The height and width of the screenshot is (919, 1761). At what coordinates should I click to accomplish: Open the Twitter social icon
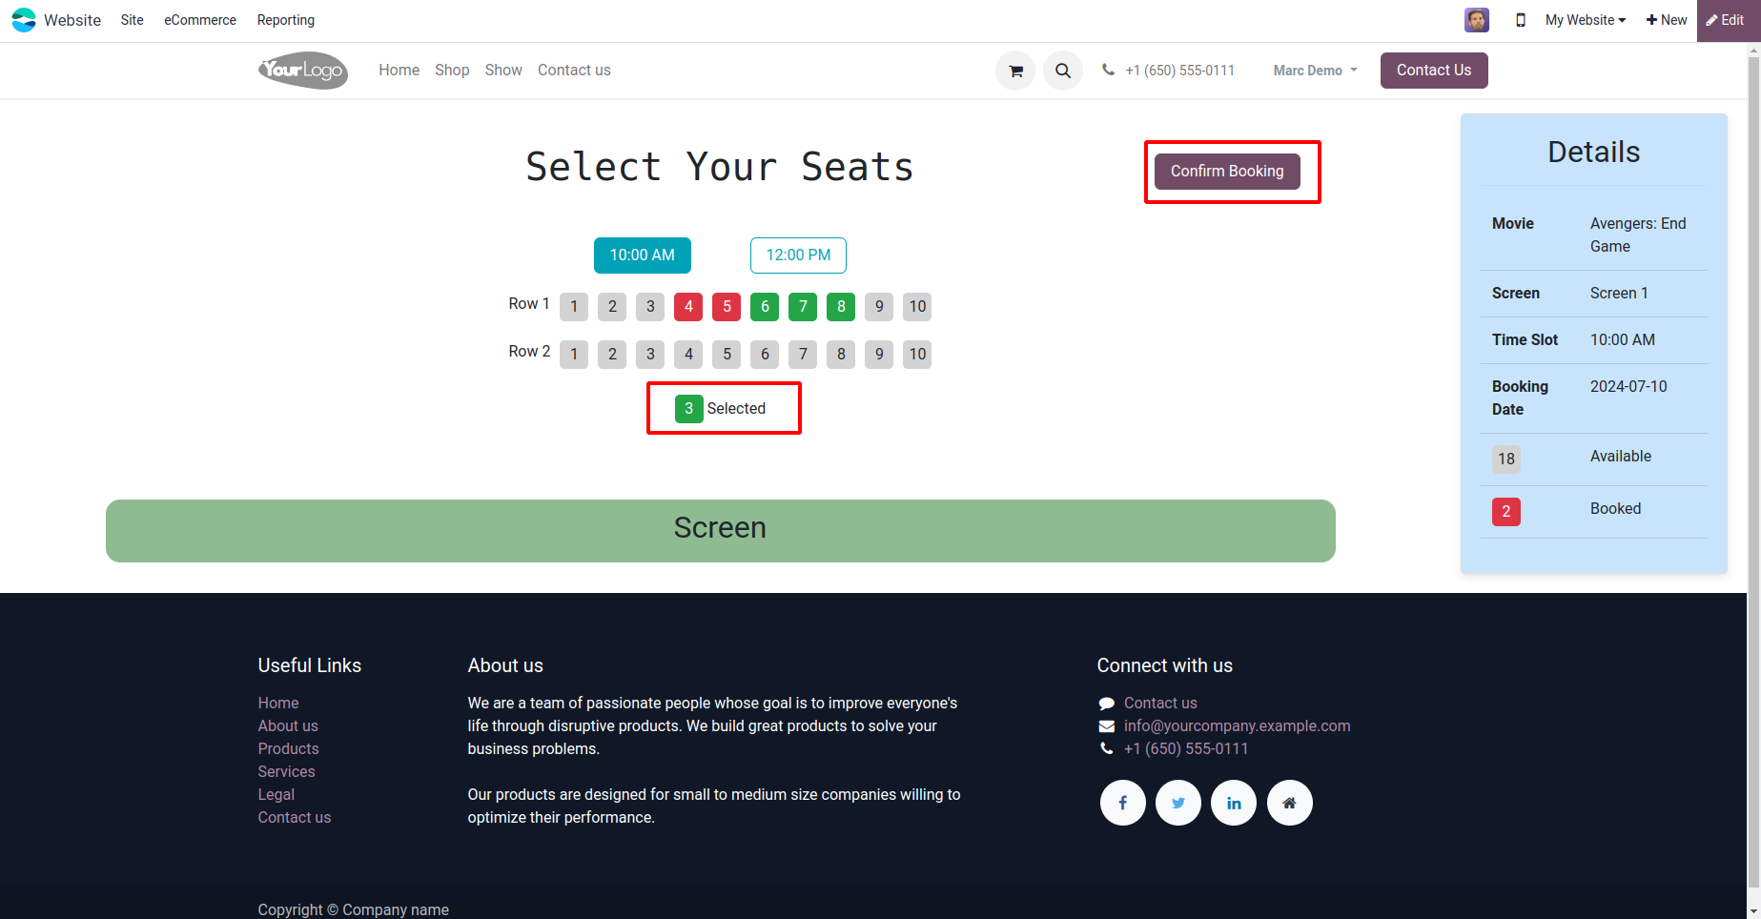1178,803
